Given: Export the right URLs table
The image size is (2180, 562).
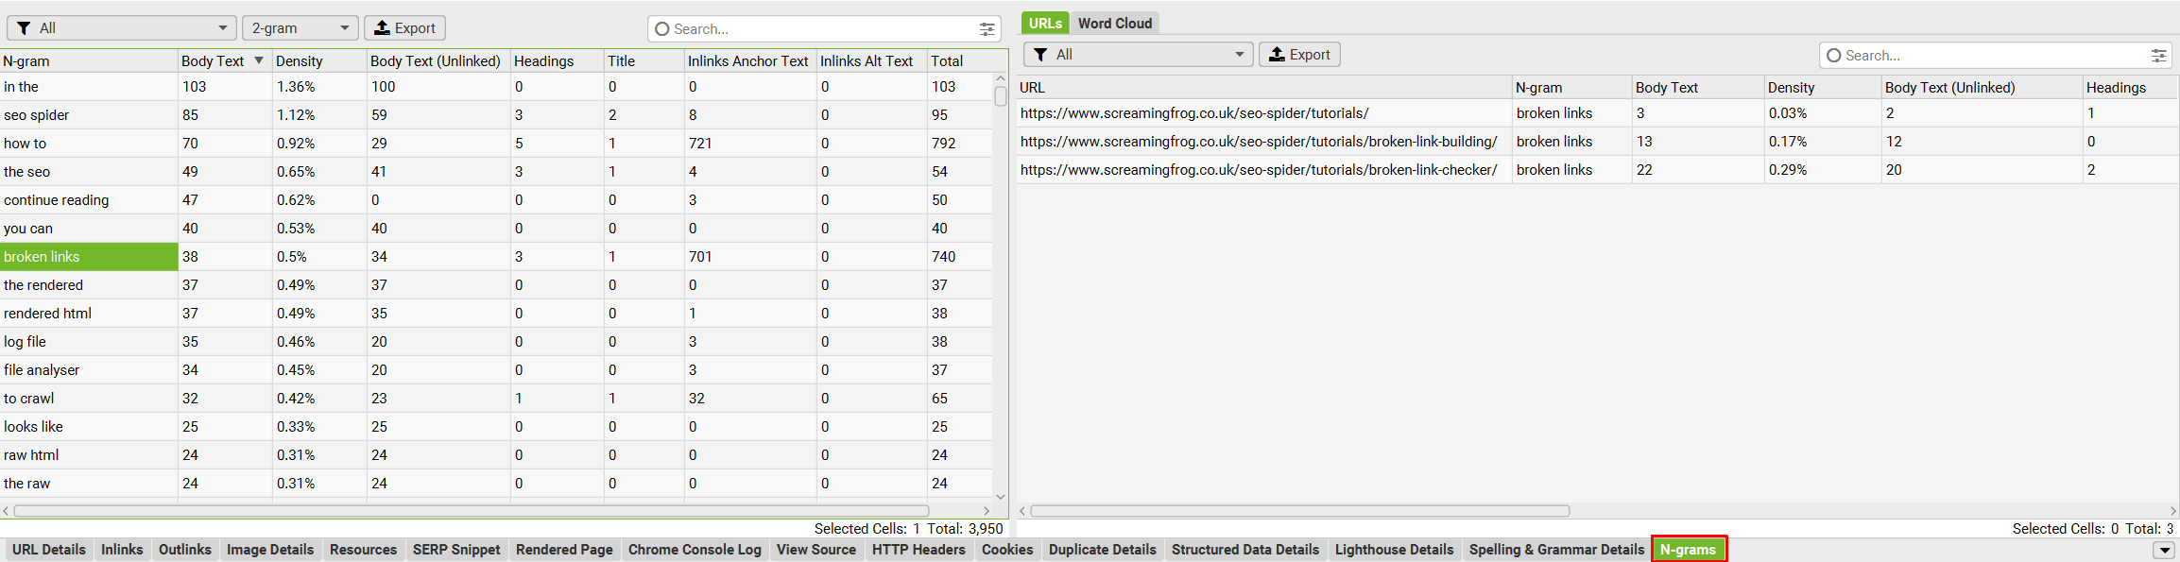Looking at the screenshot, I should point(1299,55).
